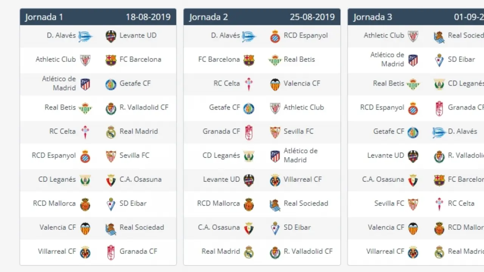
Task: Click Real Betis crest in Jornada 2
Action: point(275,60)
